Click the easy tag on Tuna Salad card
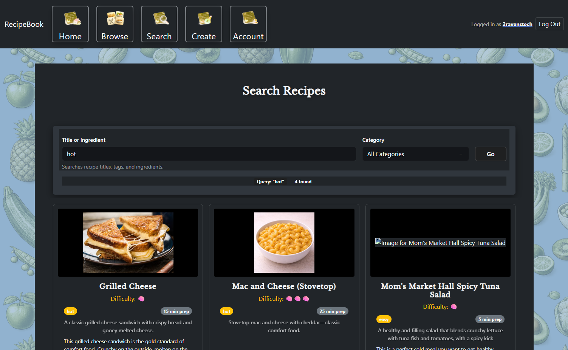 point(384,319)
